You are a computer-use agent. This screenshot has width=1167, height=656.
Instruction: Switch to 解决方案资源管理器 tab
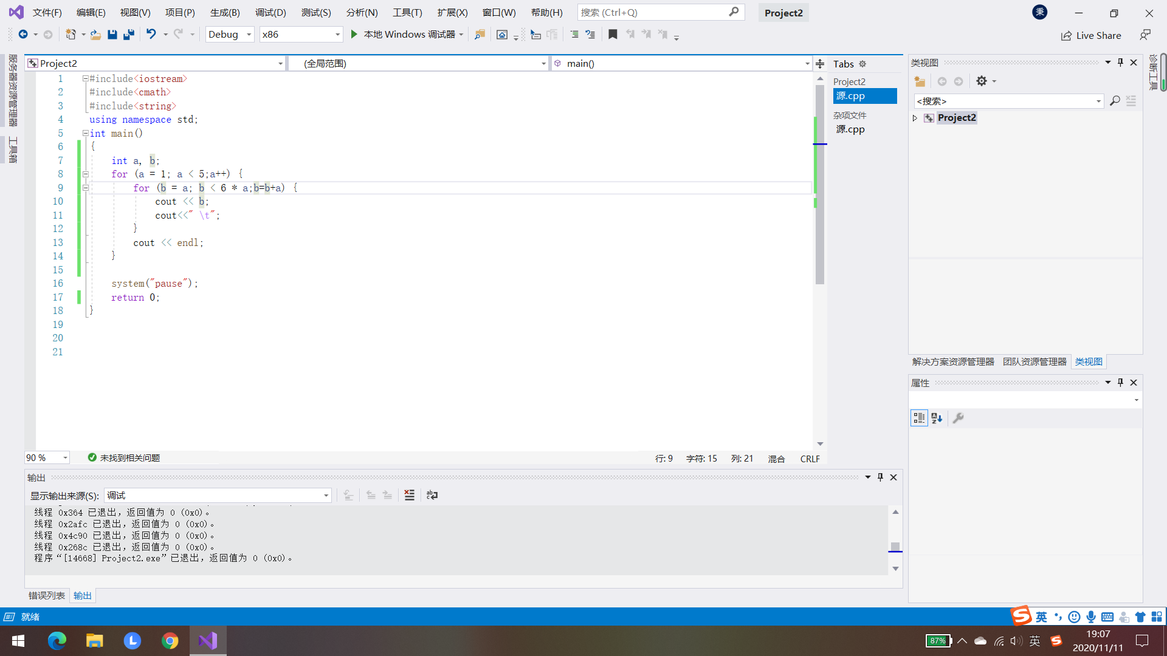(x=953, y=362)
